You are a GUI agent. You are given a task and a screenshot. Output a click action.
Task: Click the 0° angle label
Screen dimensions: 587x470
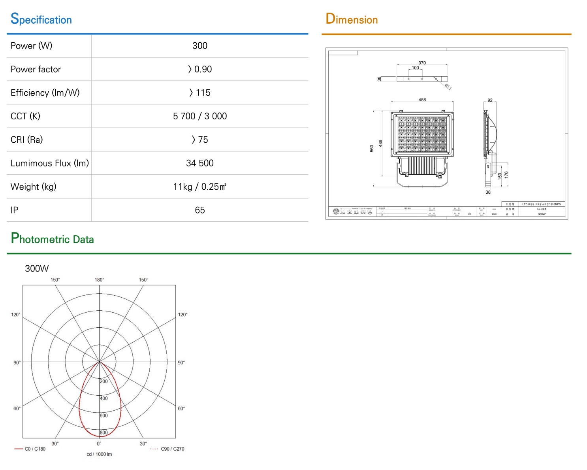tap(99, 444)
